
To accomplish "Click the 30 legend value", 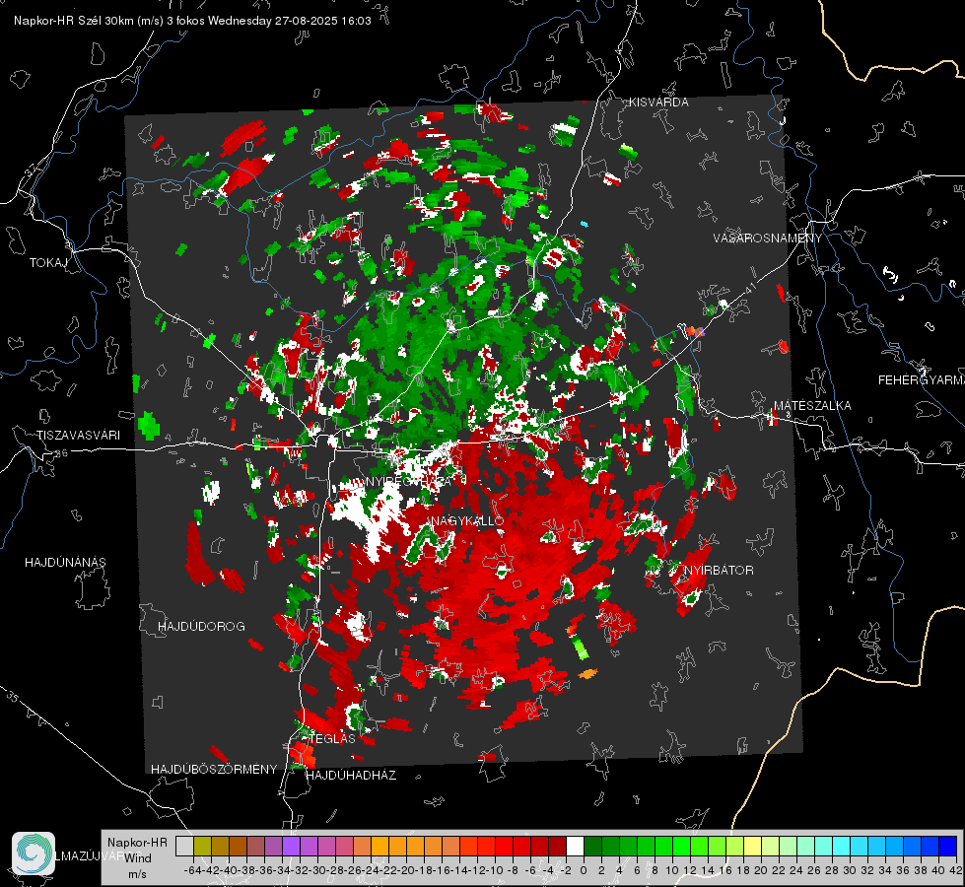I will coord(850,870).
